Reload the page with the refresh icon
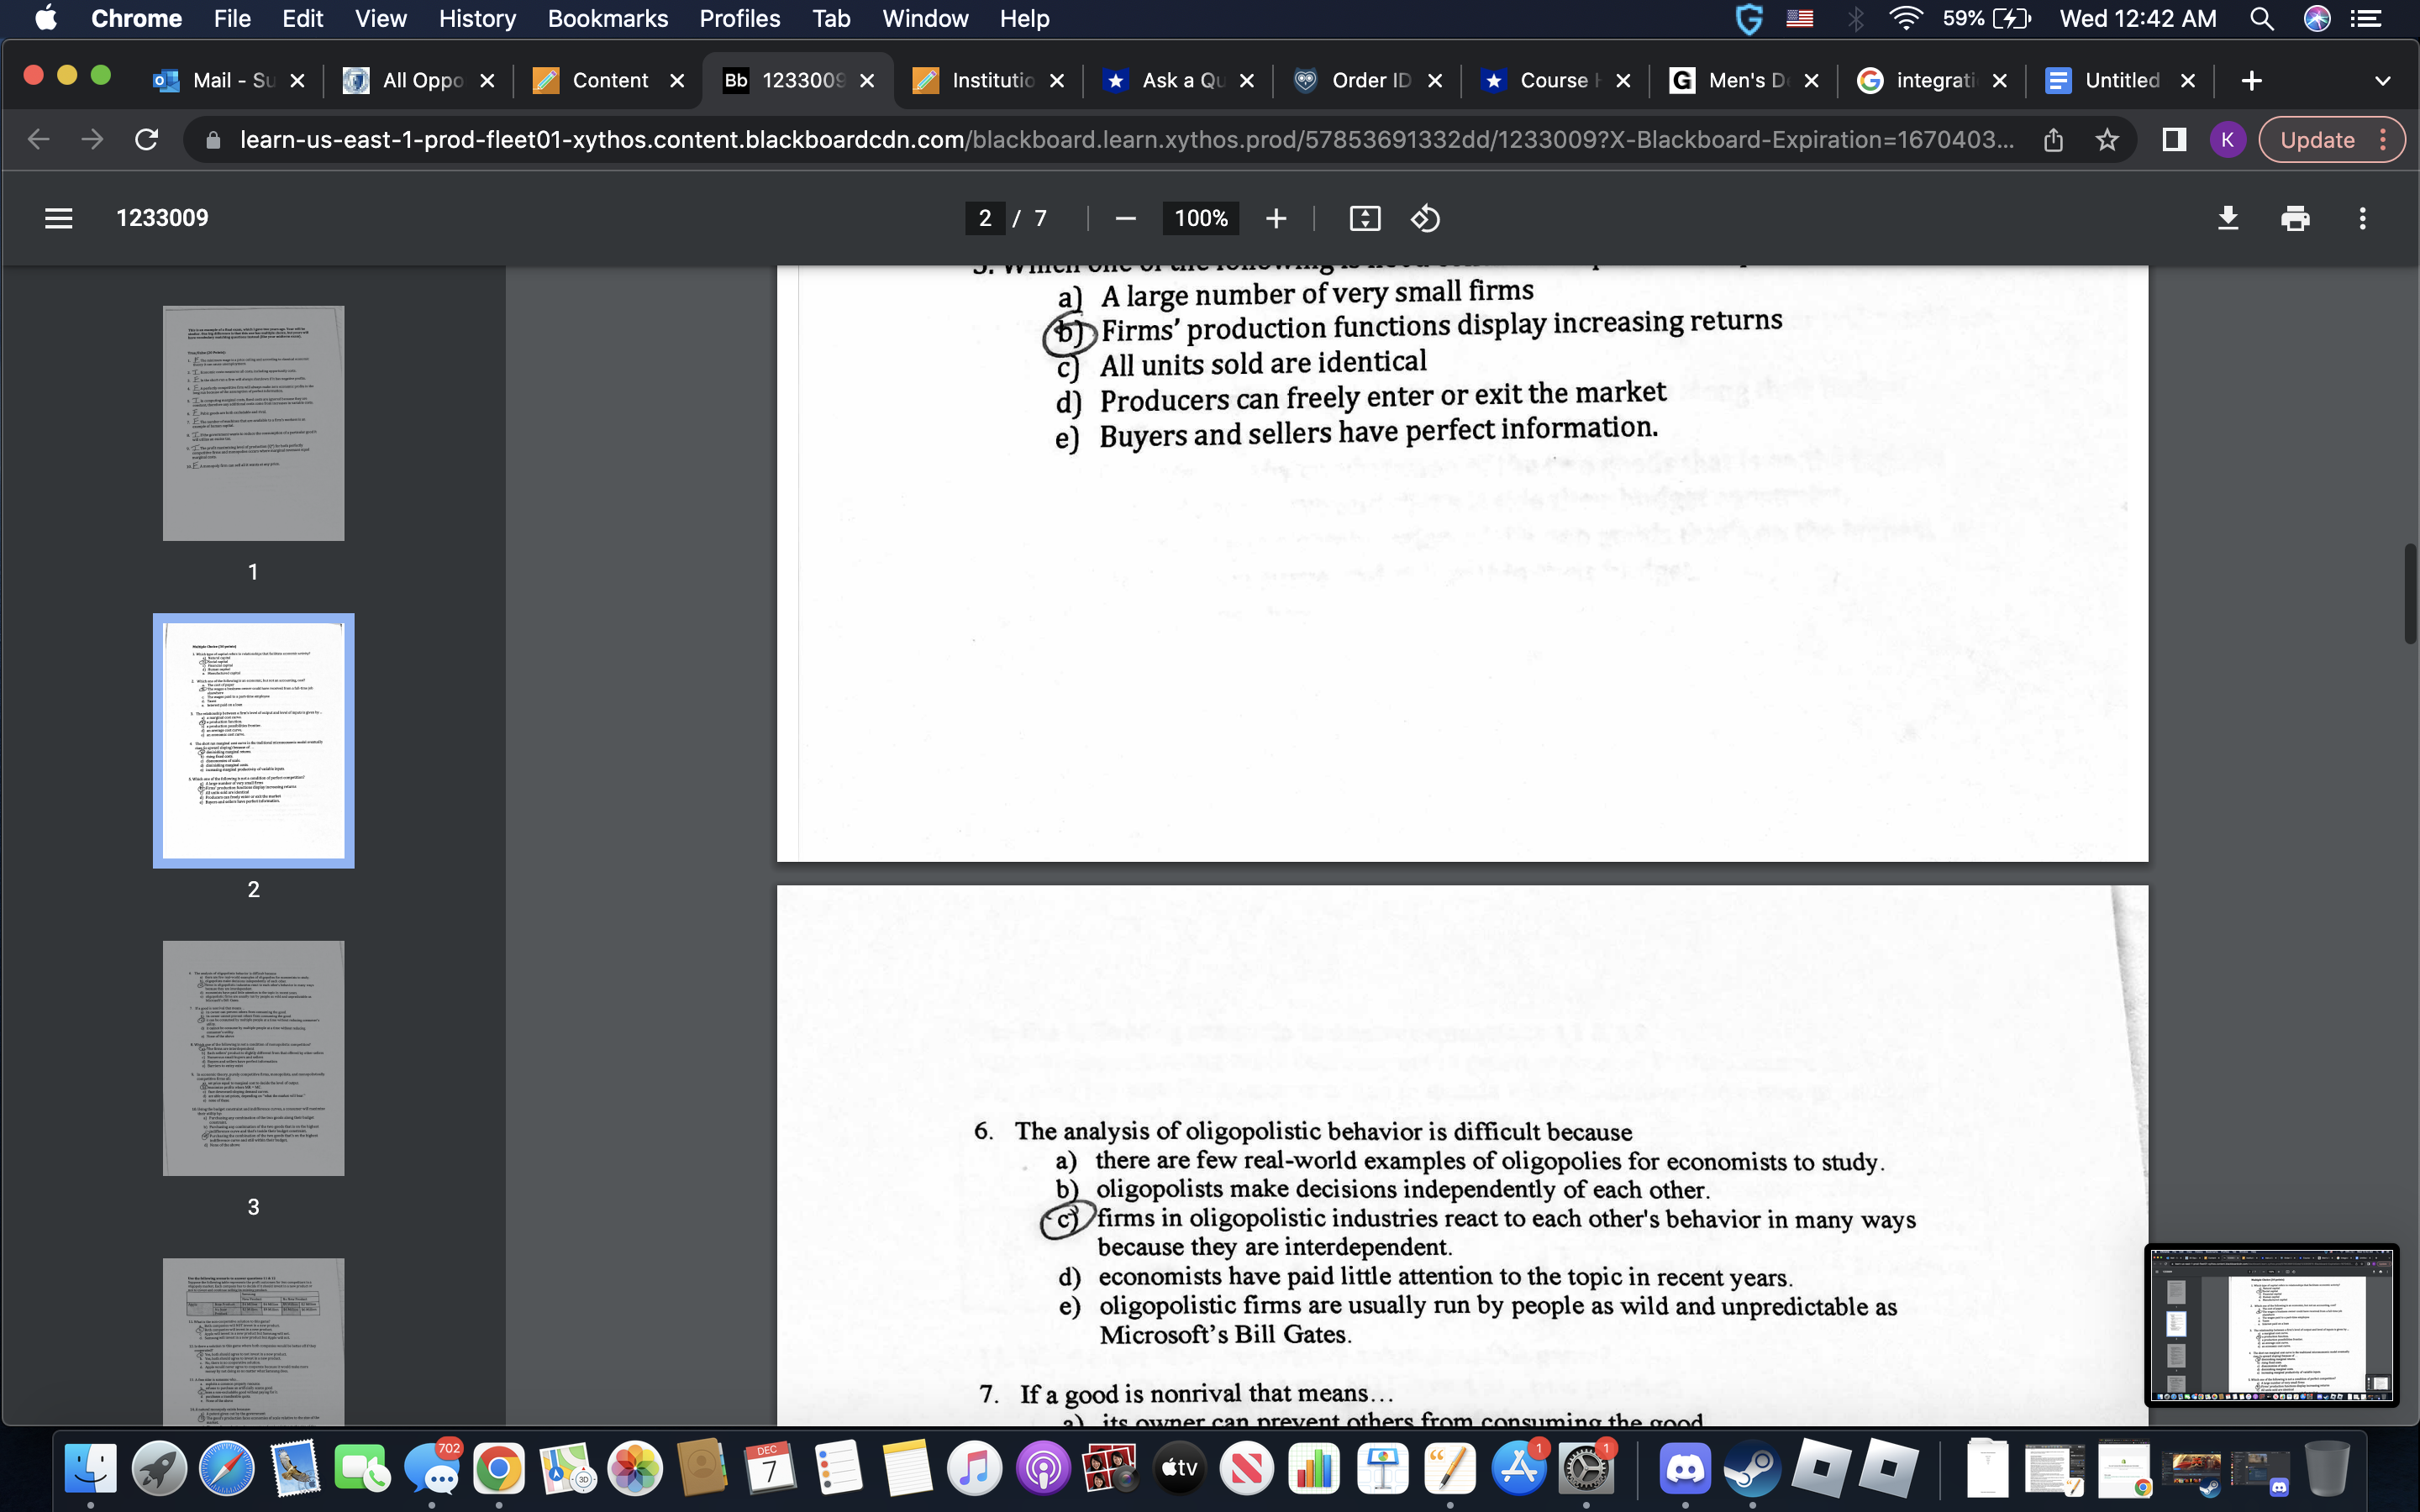This screenshot has height=1512, width=2420. [x=146, y=139]
